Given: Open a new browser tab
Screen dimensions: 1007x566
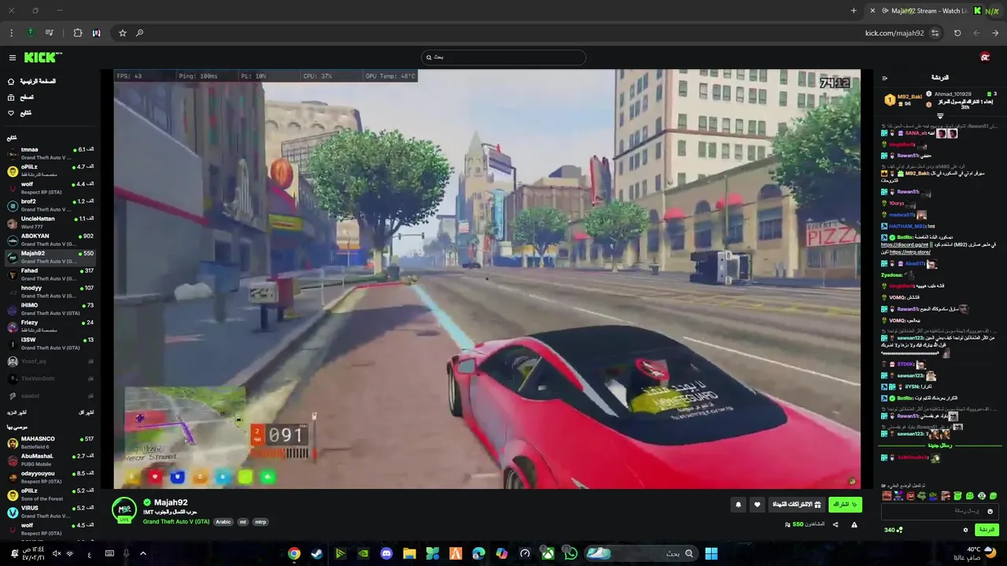Looking at the screenshot, I should coord(854,10).
